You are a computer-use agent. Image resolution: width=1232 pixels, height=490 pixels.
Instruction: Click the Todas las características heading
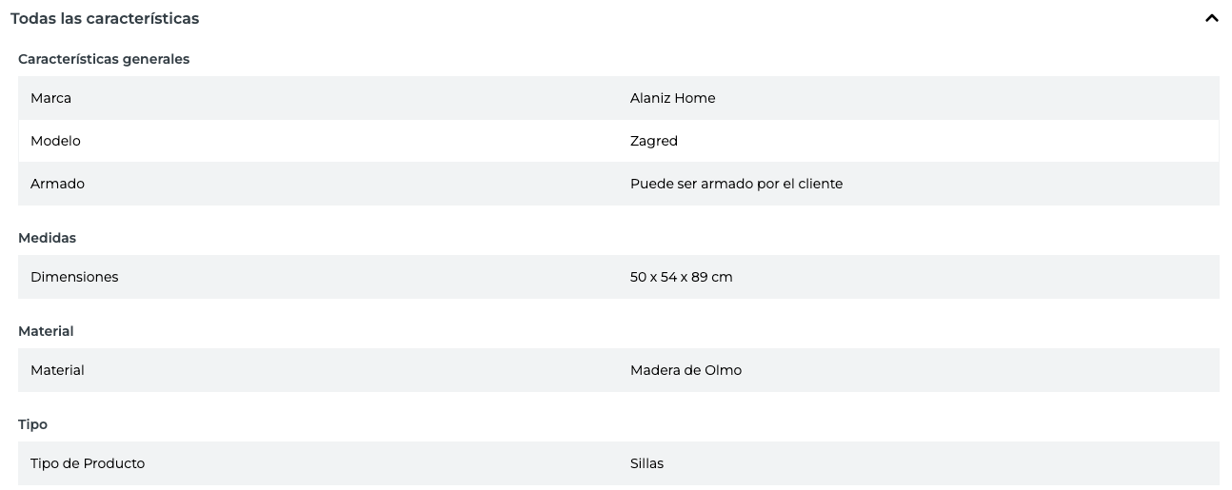105,18
